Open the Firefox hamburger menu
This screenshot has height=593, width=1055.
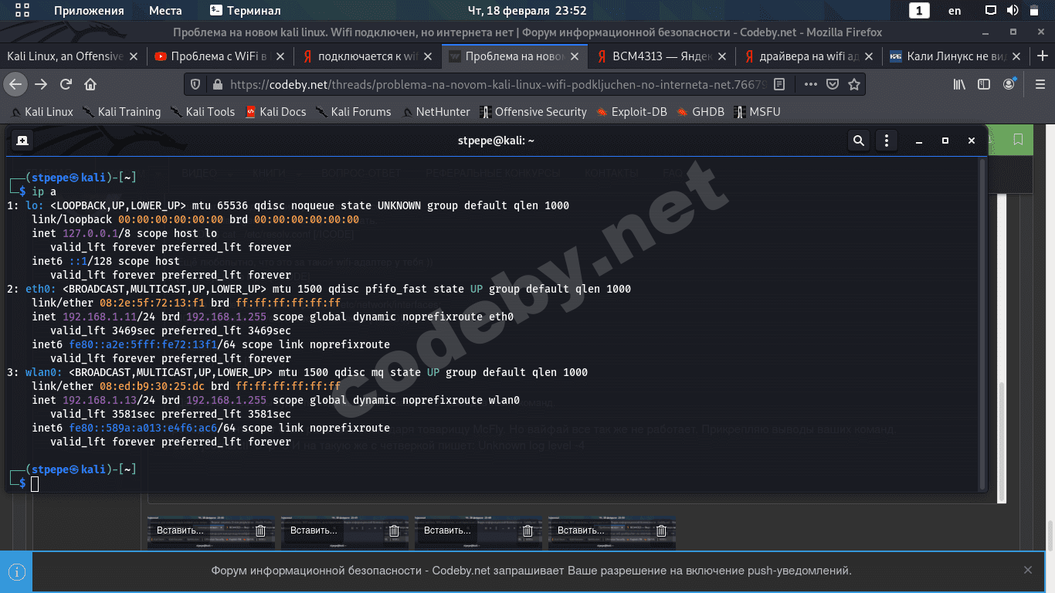[1040, 84]
